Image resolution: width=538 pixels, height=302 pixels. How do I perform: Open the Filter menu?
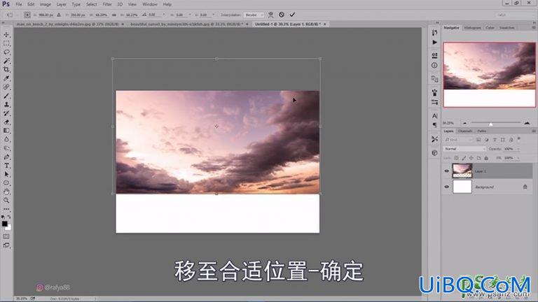click(x=107, y=4)
